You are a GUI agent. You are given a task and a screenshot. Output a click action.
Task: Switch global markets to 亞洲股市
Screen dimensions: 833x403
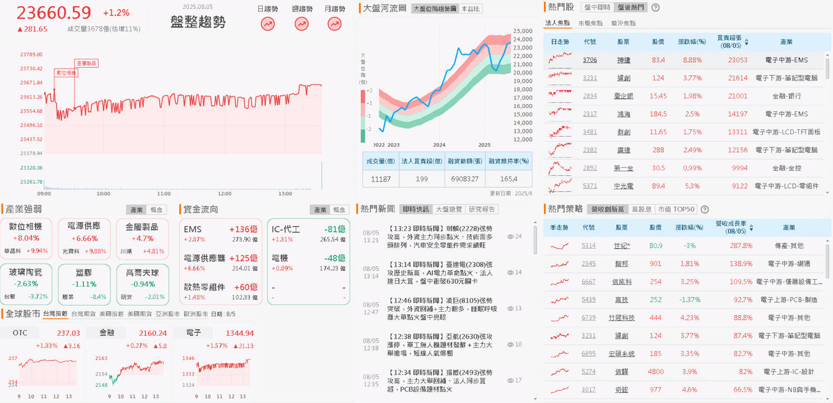pos(167,314)
